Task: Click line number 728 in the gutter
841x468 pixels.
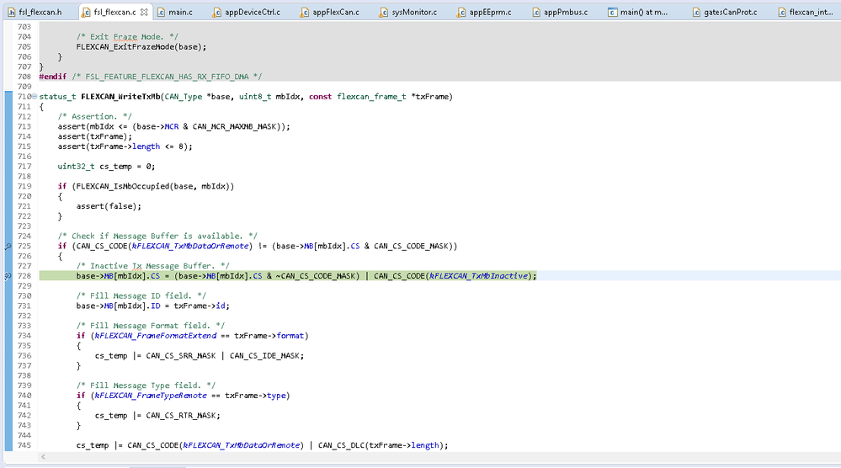Action: pyautogui.click(x=24, y=276)
